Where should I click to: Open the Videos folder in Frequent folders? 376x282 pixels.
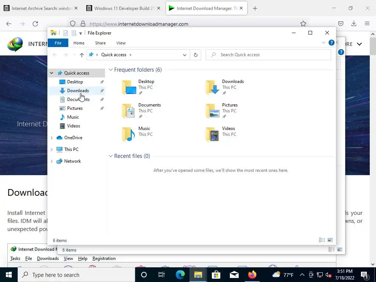click(221, 134)
